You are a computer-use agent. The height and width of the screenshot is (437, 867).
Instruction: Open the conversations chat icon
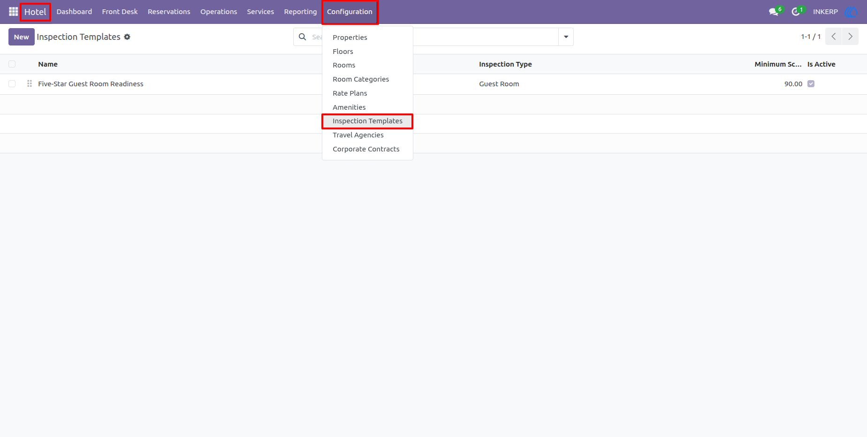tap(774, 12)
